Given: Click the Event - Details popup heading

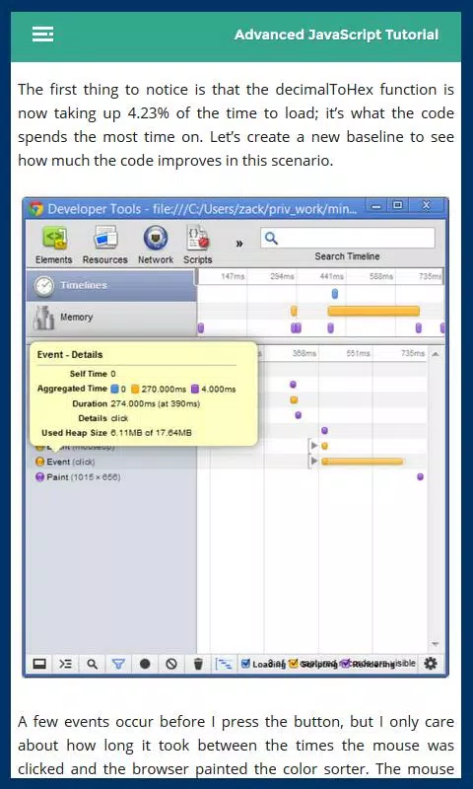Looking at the screenshot, I should coord(70,355).
